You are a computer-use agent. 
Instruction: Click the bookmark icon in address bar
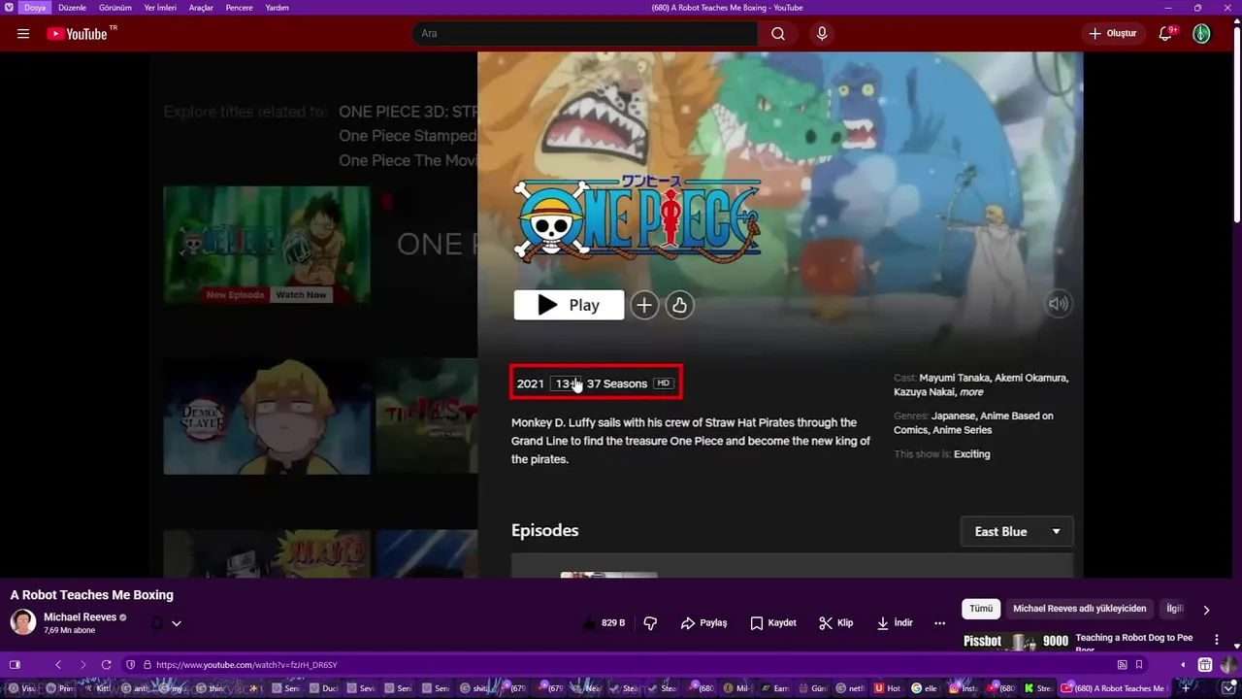click(1139, 665)
